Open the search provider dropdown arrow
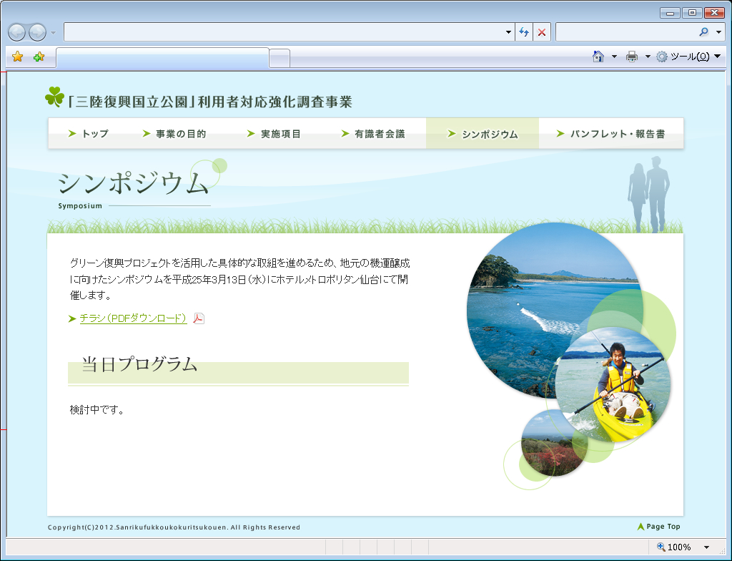Screen dimensions: 732x561 click(x=718, y=32)
